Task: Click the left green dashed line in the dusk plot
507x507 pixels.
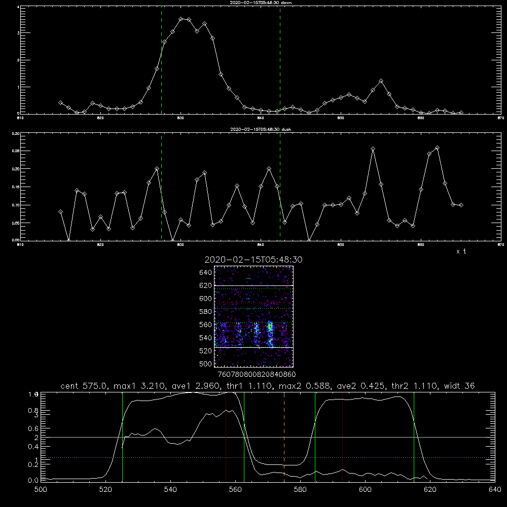Action: [x=161, y=187]
